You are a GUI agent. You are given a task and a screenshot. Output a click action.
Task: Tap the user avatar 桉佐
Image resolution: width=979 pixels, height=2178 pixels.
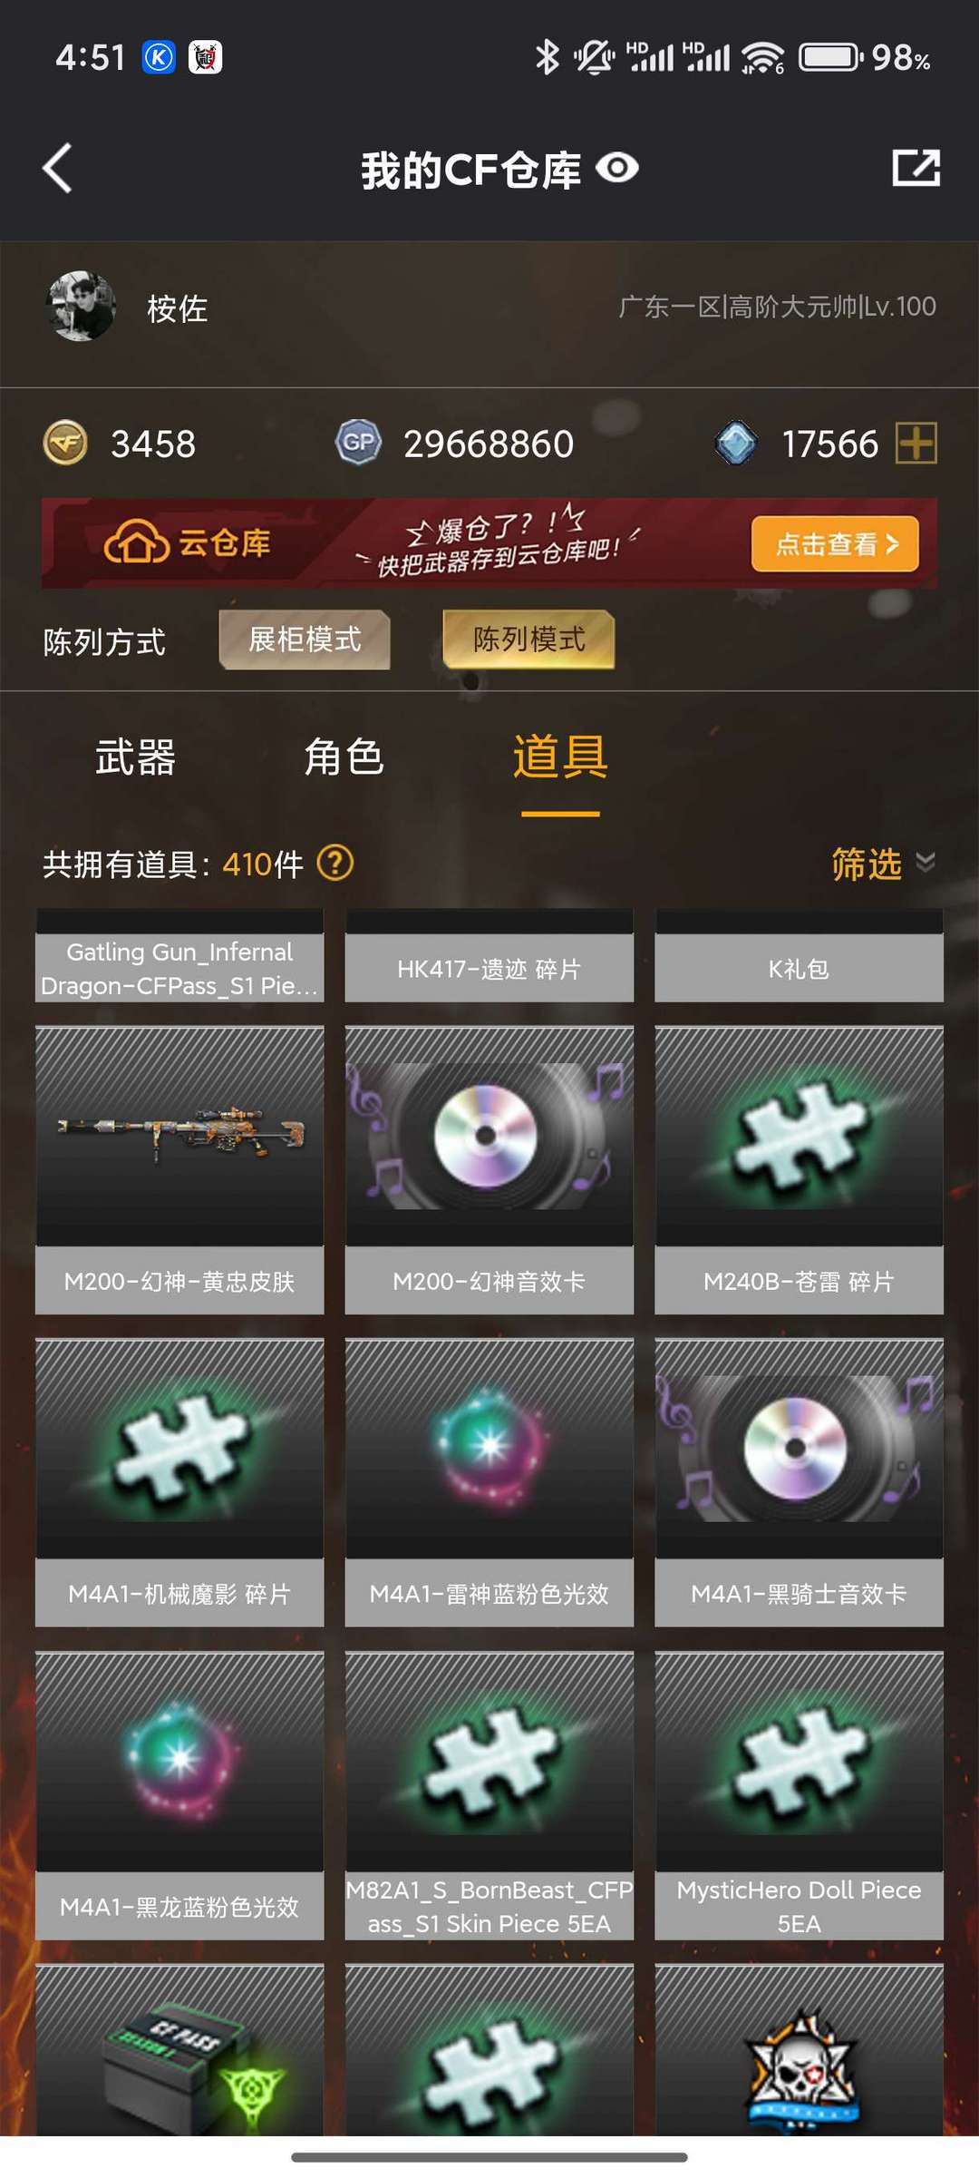click(81, 307)
